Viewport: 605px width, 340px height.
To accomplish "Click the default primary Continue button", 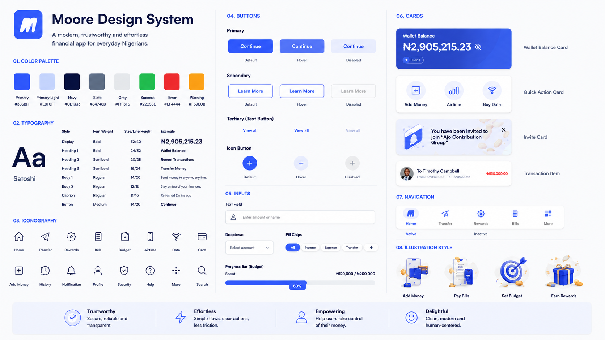I will click(250, 46).
